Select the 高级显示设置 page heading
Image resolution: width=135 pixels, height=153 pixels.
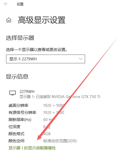coord(42,20)
